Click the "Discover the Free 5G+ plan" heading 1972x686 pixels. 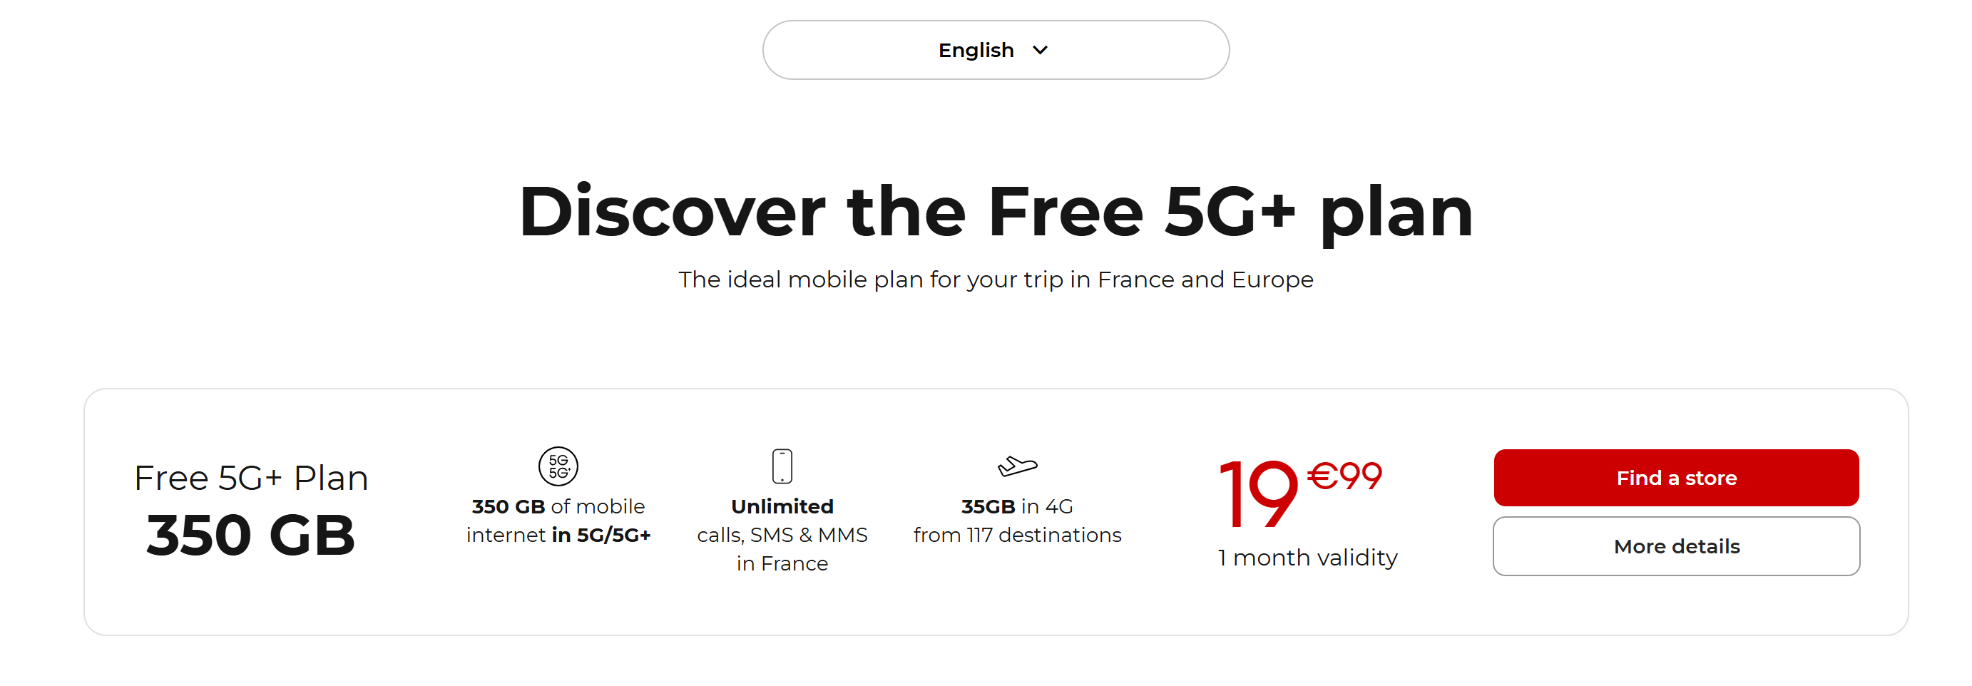click(995, 212)
